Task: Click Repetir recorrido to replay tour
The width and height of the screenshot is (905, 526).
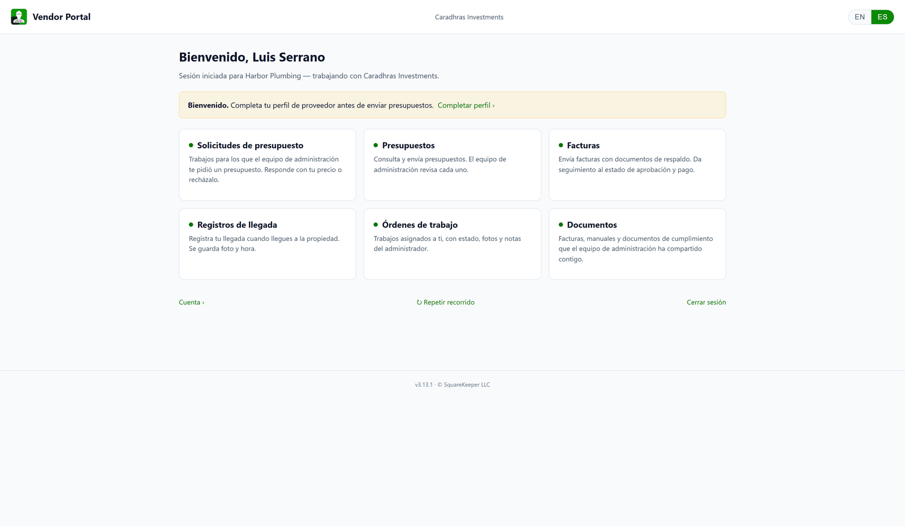Action: coord(446,302)
